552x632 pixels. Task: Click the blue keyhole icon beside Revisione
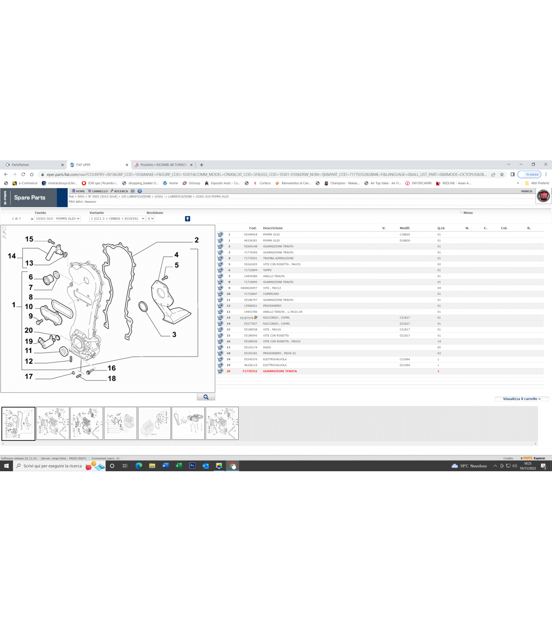click(187, 219)
